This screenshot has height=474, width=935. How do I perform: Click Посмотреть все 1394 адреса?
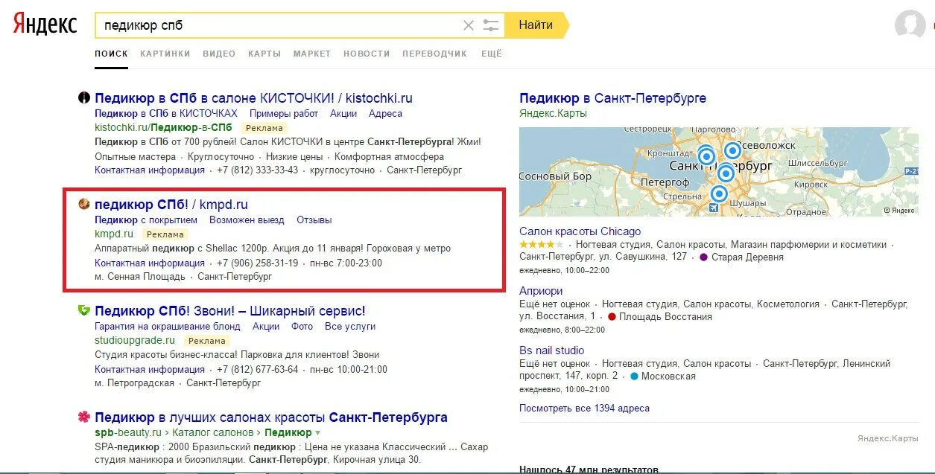(584, 409)
